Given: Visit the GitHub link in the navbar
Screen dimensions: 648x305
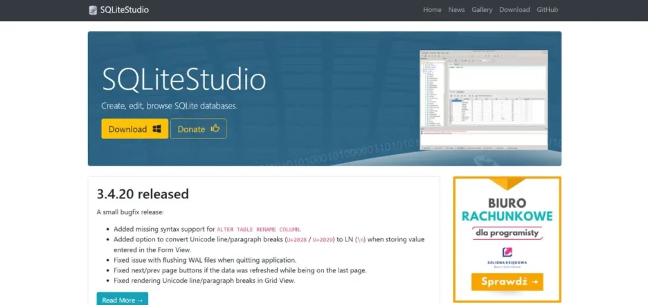Looking at the screenshot, I should 547,10.
